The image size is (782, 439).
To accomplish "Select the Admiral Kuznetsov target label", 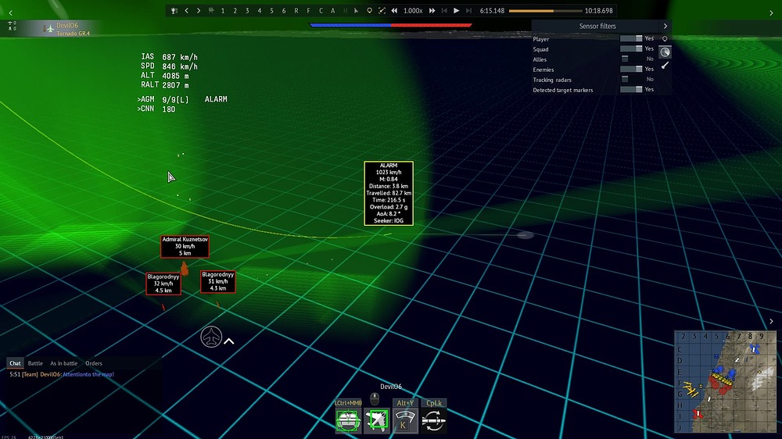I will pos(185,247).
